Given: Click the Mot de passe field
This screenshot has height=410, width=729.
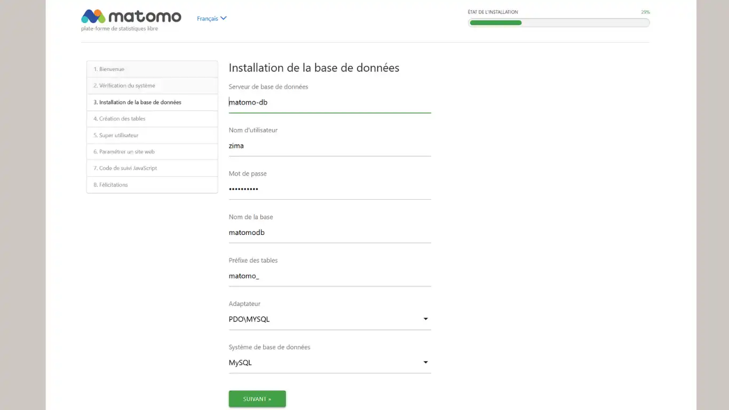Looking at the screenshot, I should [x=329, y=189].
